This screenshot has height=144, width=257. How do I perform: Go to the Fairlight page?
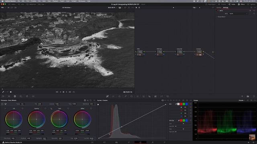pyautogui.click(x=153, y=142)
